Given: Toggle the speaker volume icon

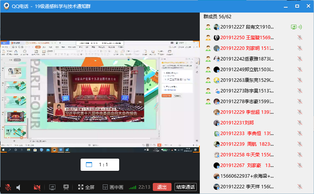Looking at the screenshot, I should coord(18,187).
